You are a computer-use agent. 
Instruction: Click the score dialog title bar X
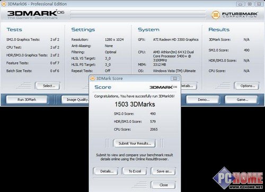175,78
